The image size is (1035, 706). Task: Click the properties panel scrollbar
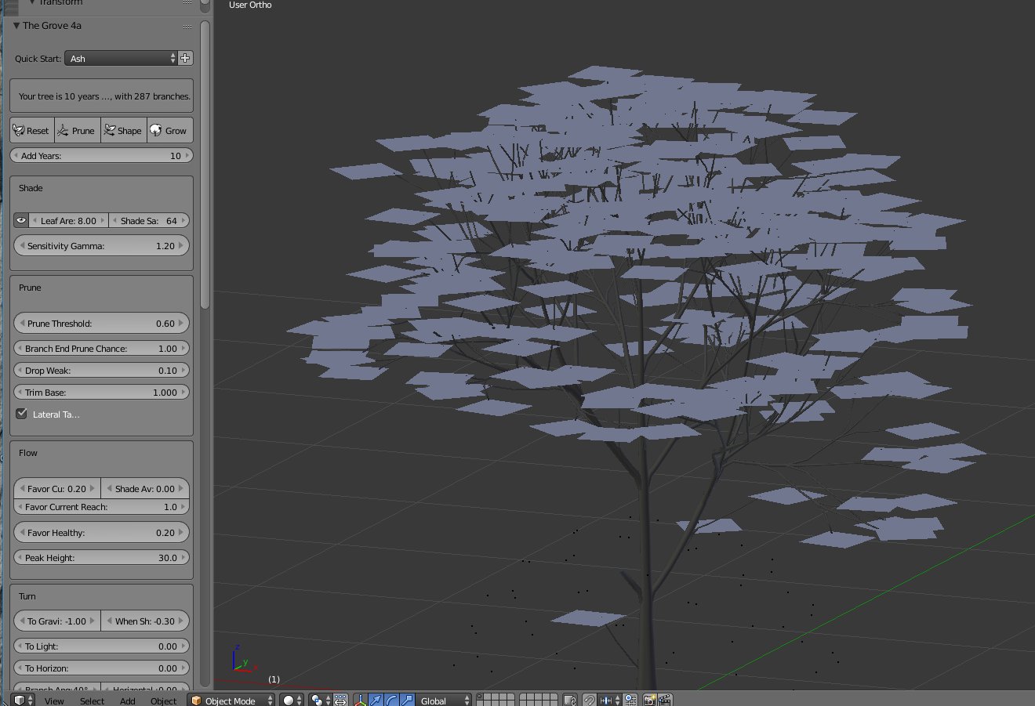(x=205, y=165)
